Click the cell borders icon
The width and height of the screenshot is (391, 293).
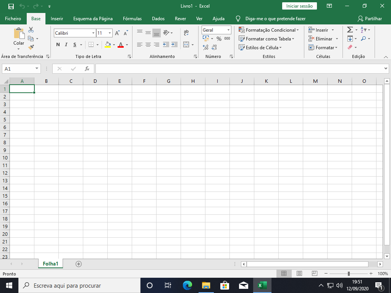(x=91, y=45)
